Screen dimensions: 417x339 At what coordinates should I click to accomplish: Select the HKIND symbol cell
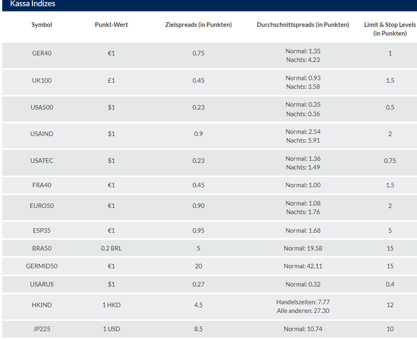(42, 305)
